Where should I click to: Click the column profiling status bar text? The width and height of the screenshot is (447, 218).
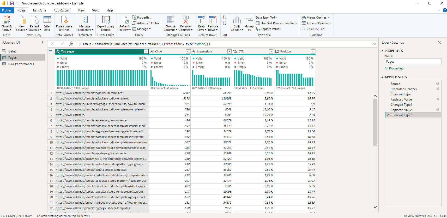[63, 216]
